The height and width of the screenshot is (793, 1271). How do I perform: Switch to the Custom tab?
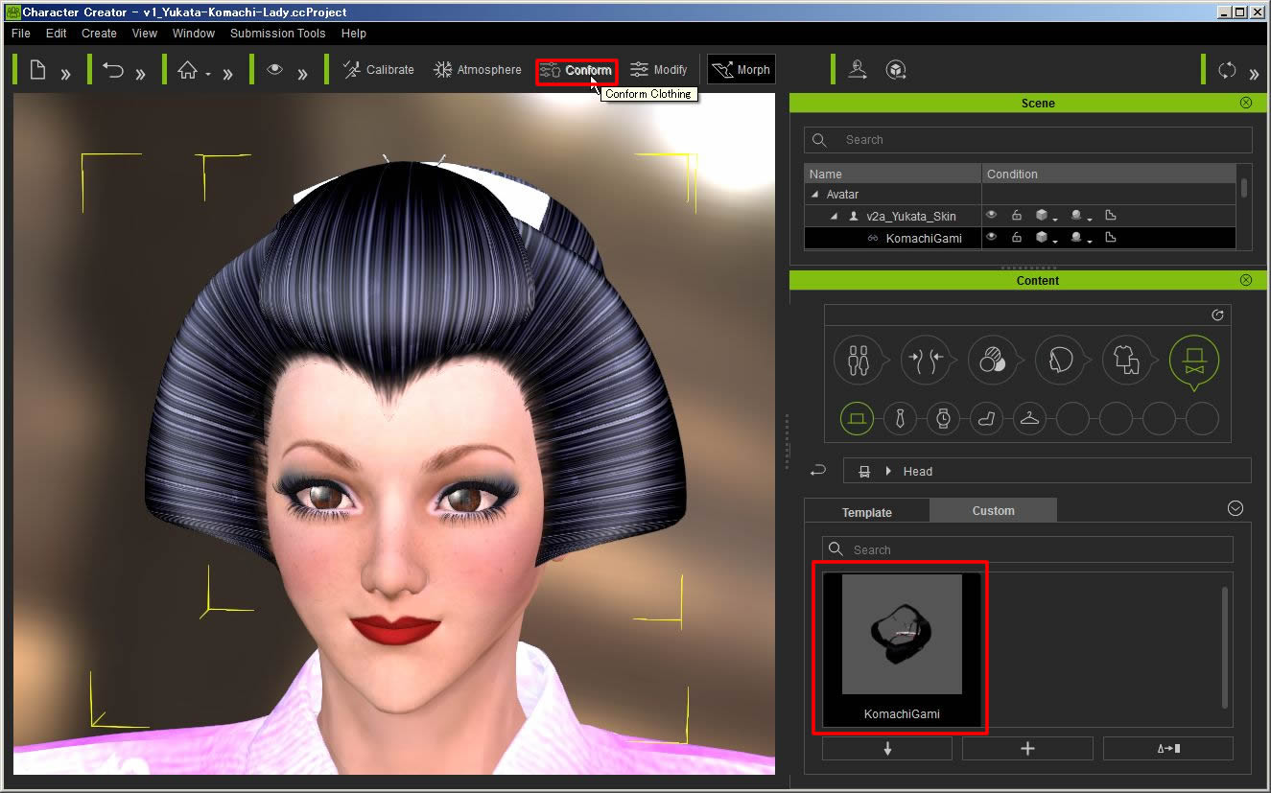click(x=993, y=510)
